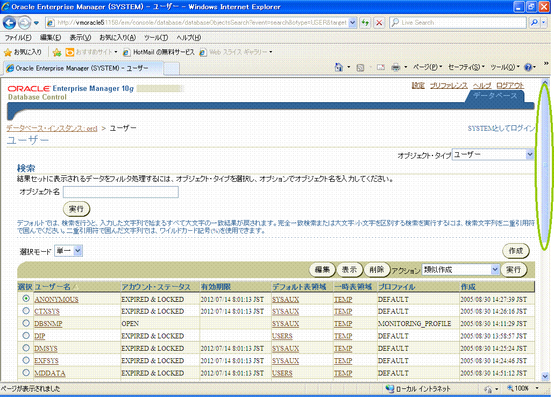Open the オブジェクト・タイプ dropdown
Screen dimensions: 554x397
click(493, 154)
